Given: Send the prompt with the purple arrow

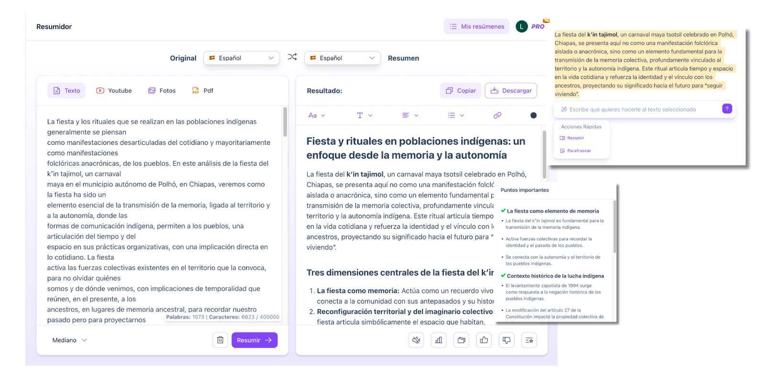Looking at the screenshot, I should coord(727,108).
